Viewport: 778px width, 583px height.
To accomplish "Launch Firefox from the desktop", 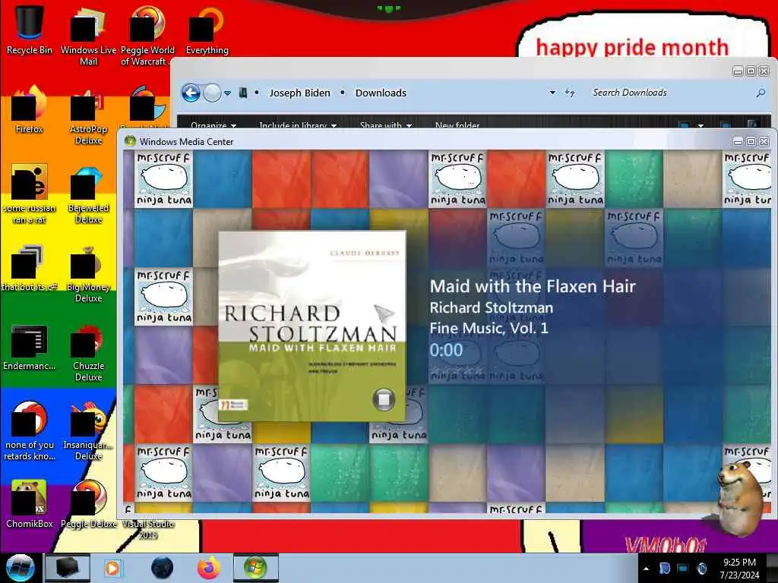I will click(29, 109).
